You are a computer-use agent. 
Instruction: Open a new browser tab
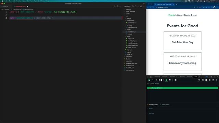coord(176,4)
